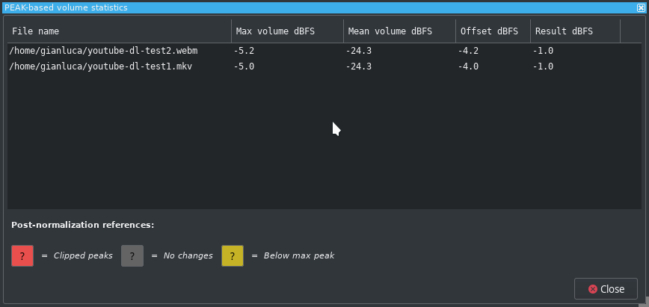Click the PEAK-based volume statistics title bar
The height and width of the screenshot is (307, 649).
tap(319, 7)
